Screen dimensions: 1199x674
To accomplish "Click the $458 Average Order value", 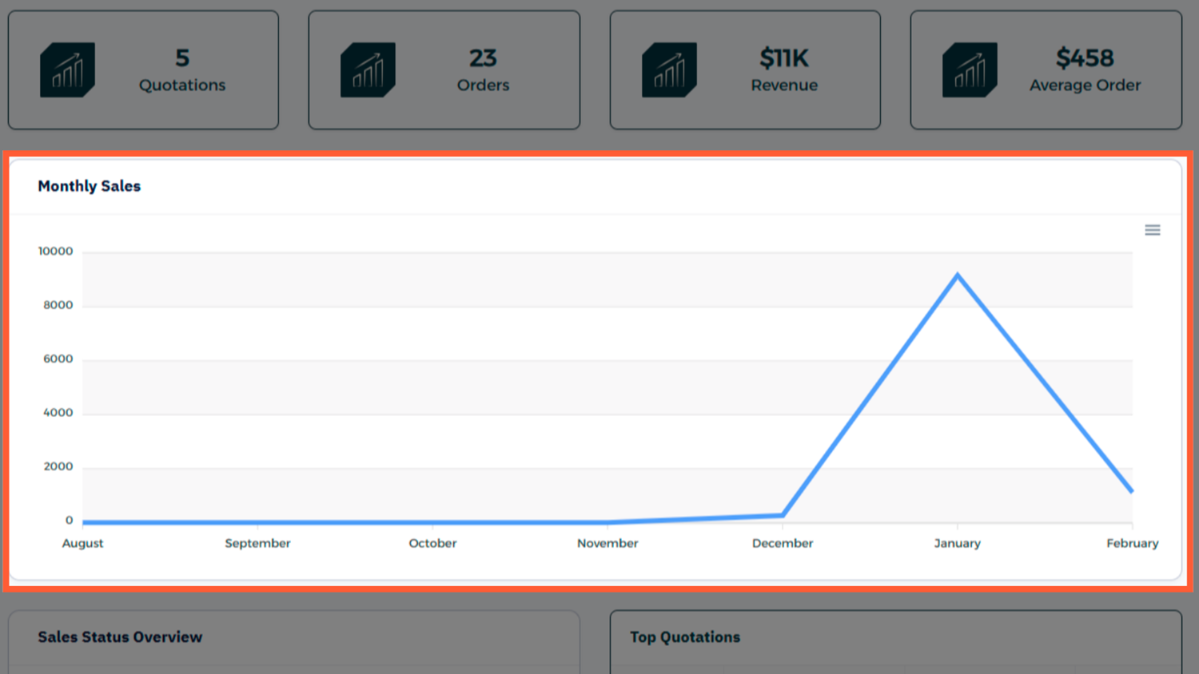I will pyautogui.click(x=1085, y=58).
